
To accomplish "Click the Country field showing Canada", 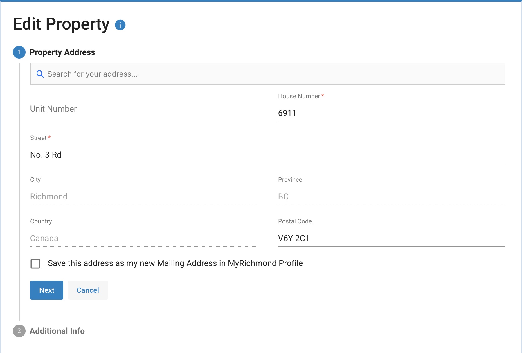I will pyautogui.click(x=143, y=238).
